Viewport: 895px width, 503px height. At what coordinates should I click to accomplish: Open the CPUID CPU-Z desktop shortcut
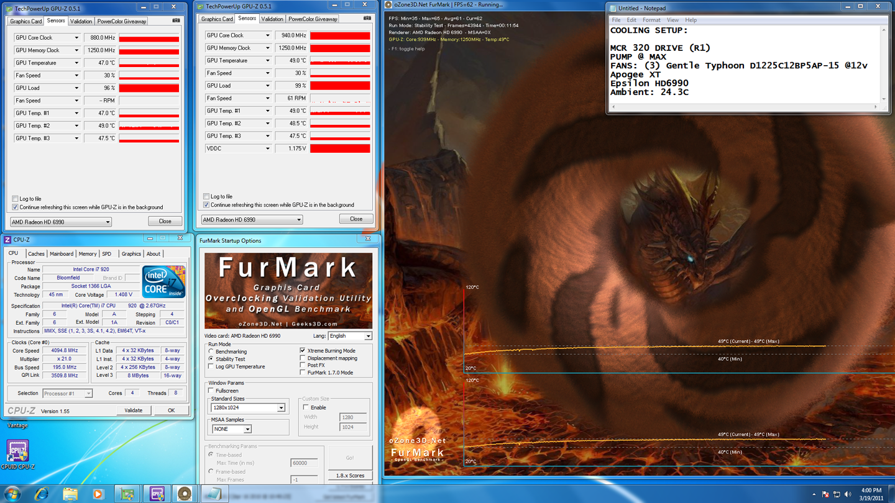17,454
